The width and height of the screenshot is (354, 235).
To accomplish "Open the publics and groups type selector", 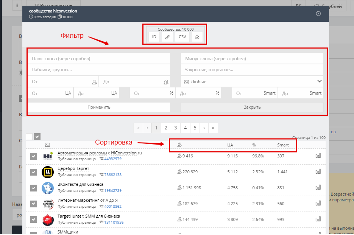I will point(99,70).
